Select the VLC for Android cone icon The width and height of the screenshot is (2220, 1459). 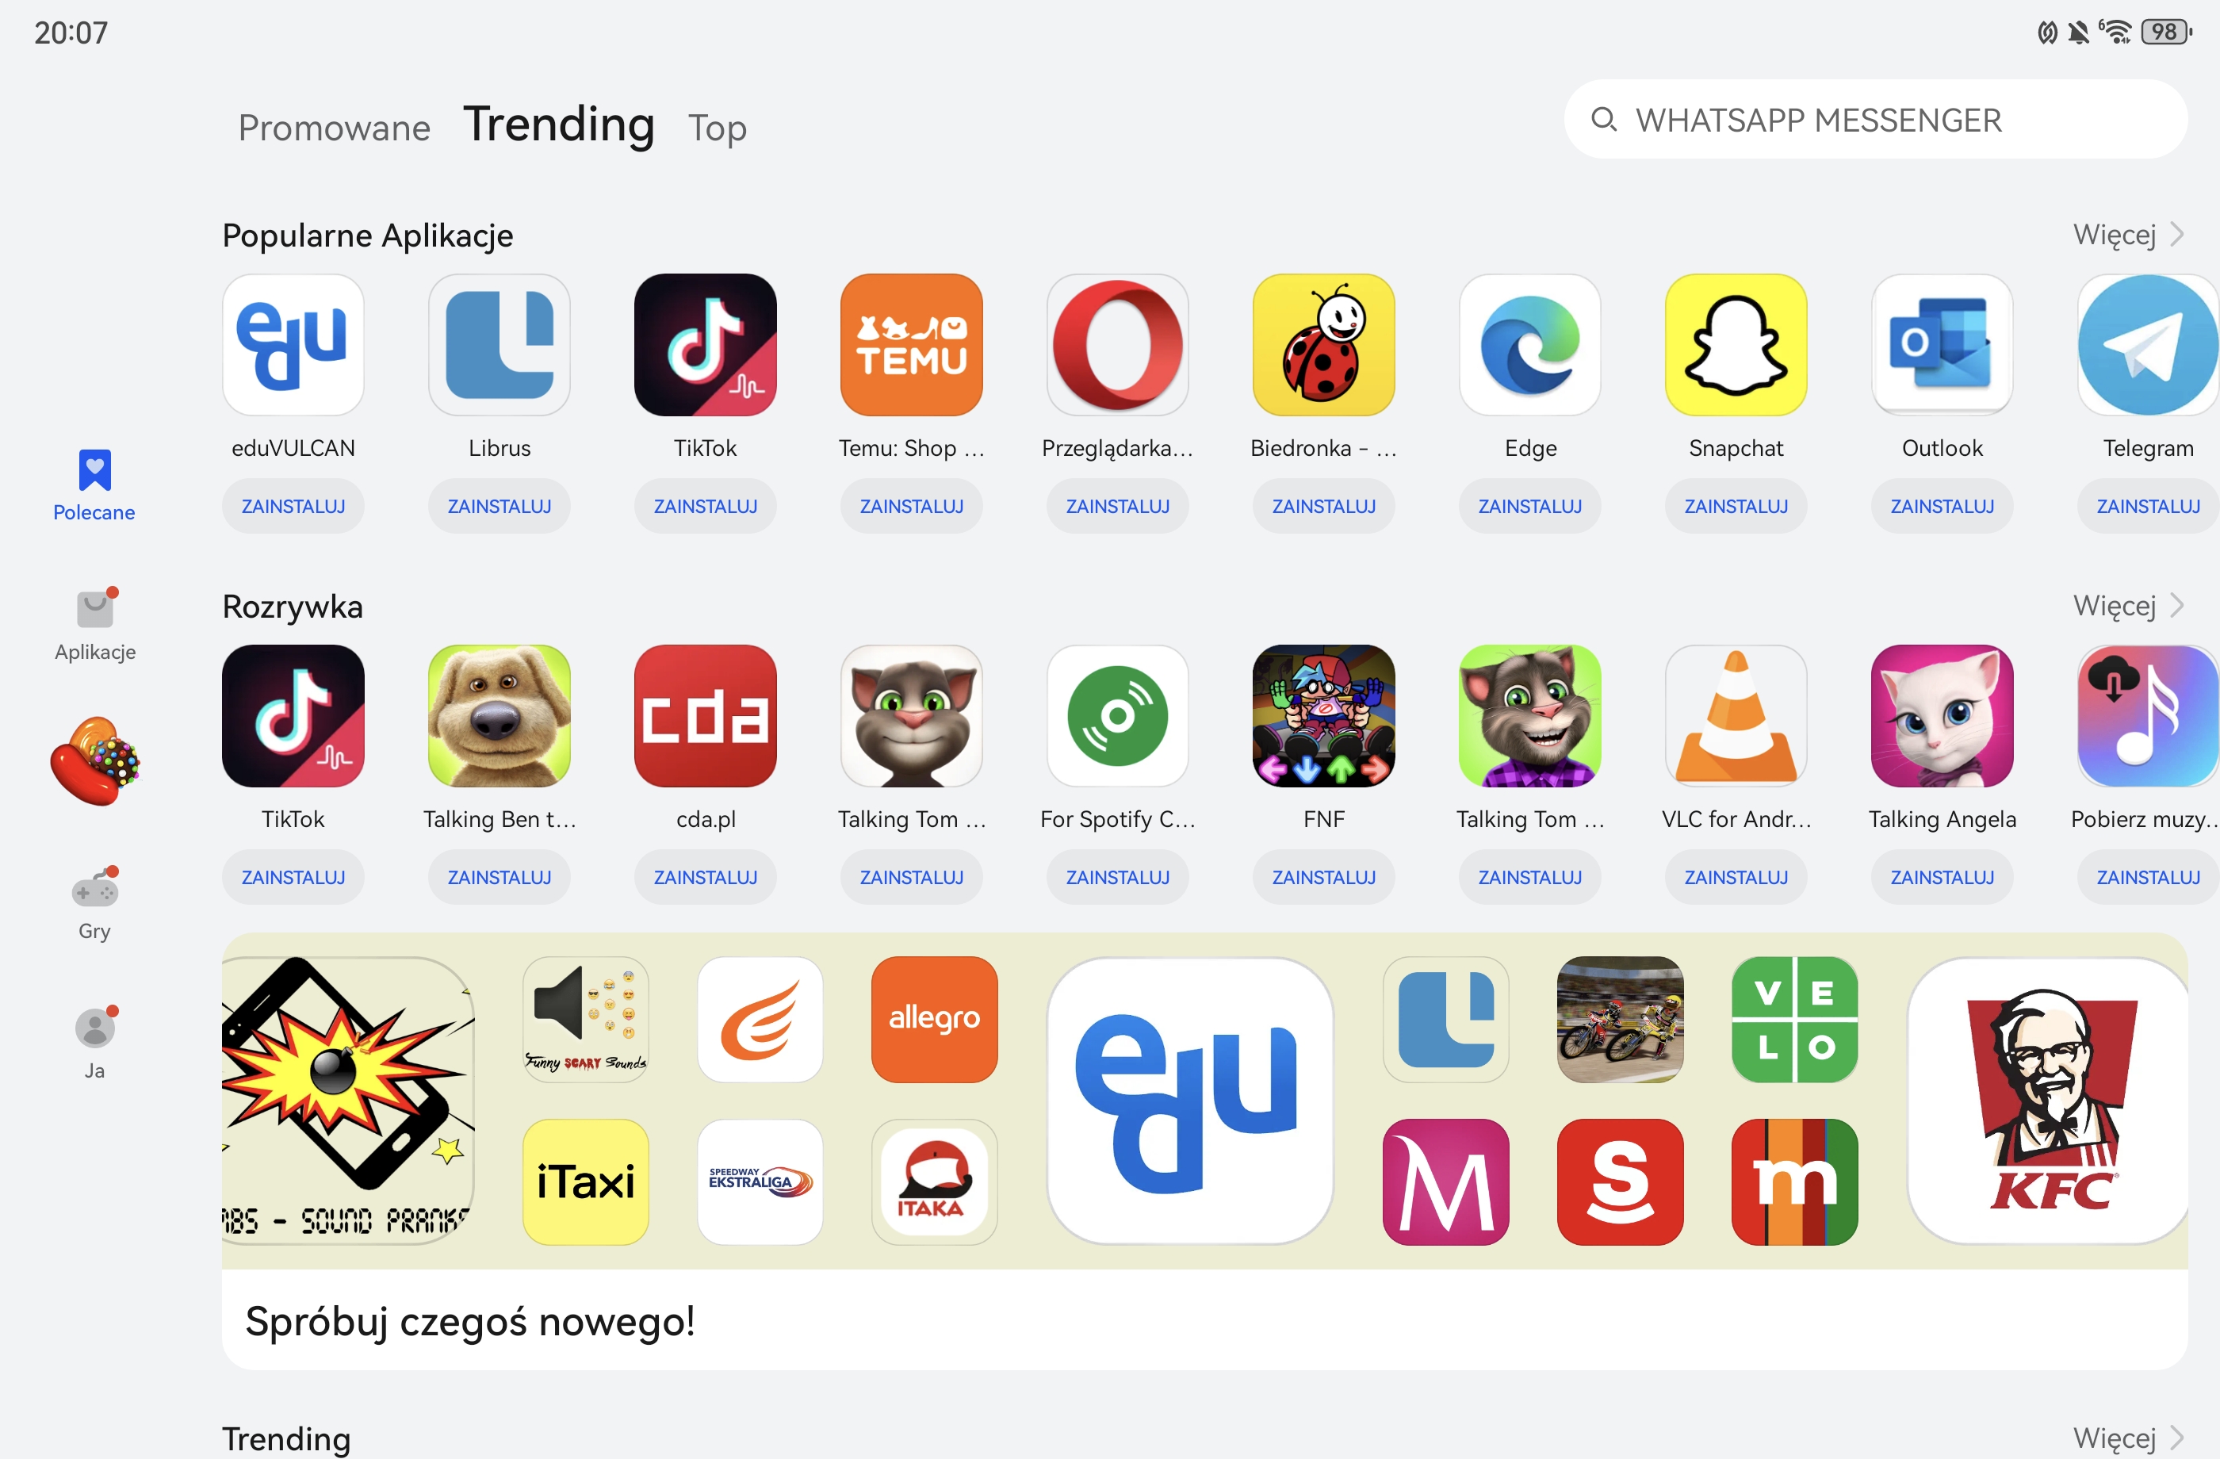coord(1736,715)
